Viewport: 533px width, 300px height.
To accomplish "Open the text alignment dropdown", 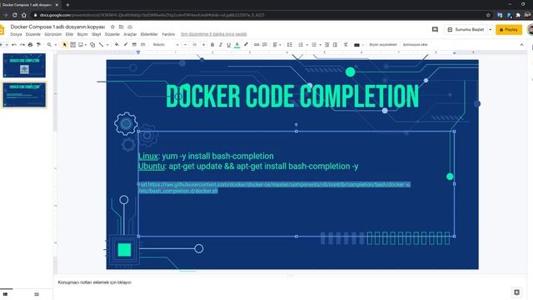I will click(x=276, y=44).
